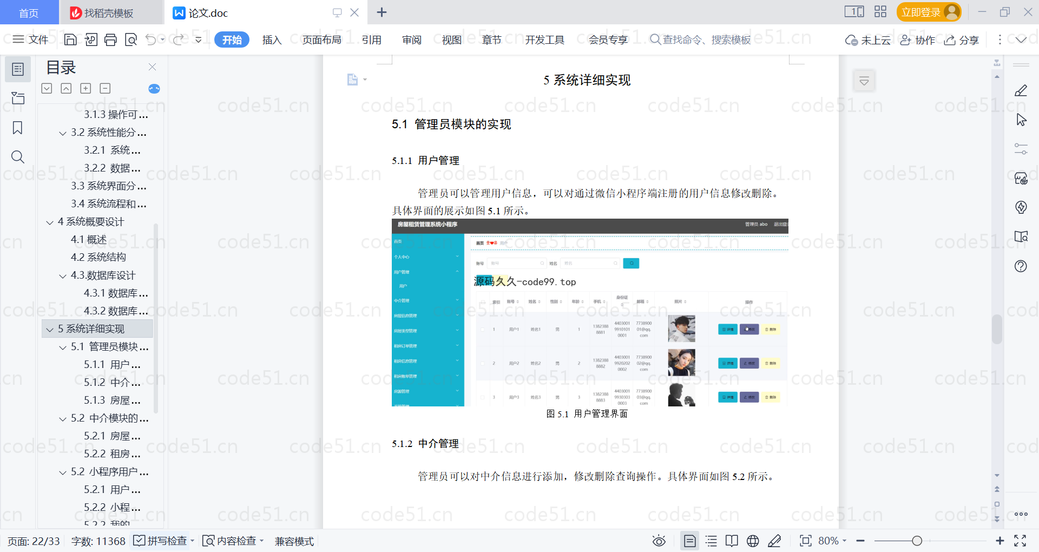Viewport: 1039px width, 552px height.
Task: Switch to reading layout book icon
Action: pos(732,541)
